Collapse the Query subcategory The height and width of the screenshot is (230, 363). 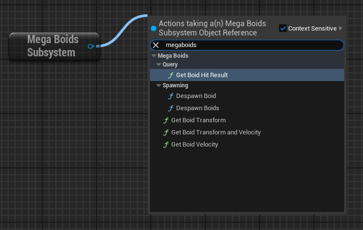click(159, 65)
